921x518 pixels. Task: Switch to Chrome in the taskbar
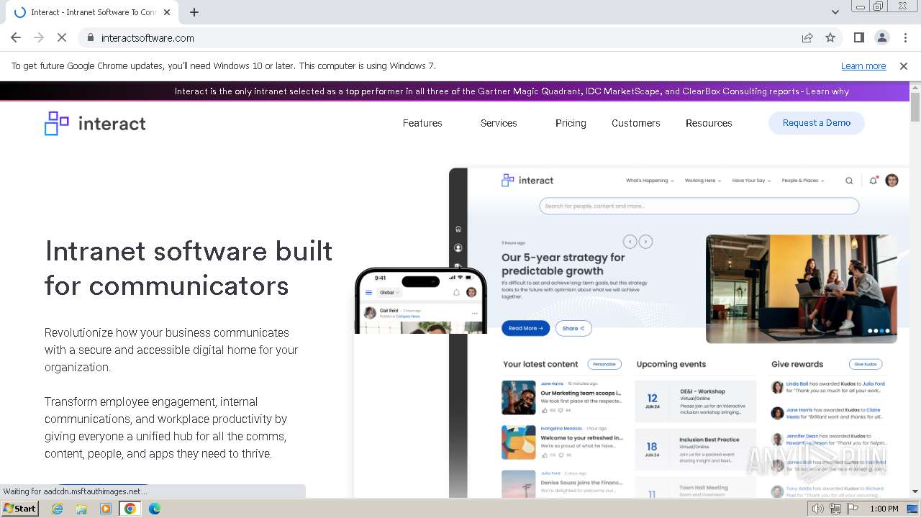click(x=130, y=509)
